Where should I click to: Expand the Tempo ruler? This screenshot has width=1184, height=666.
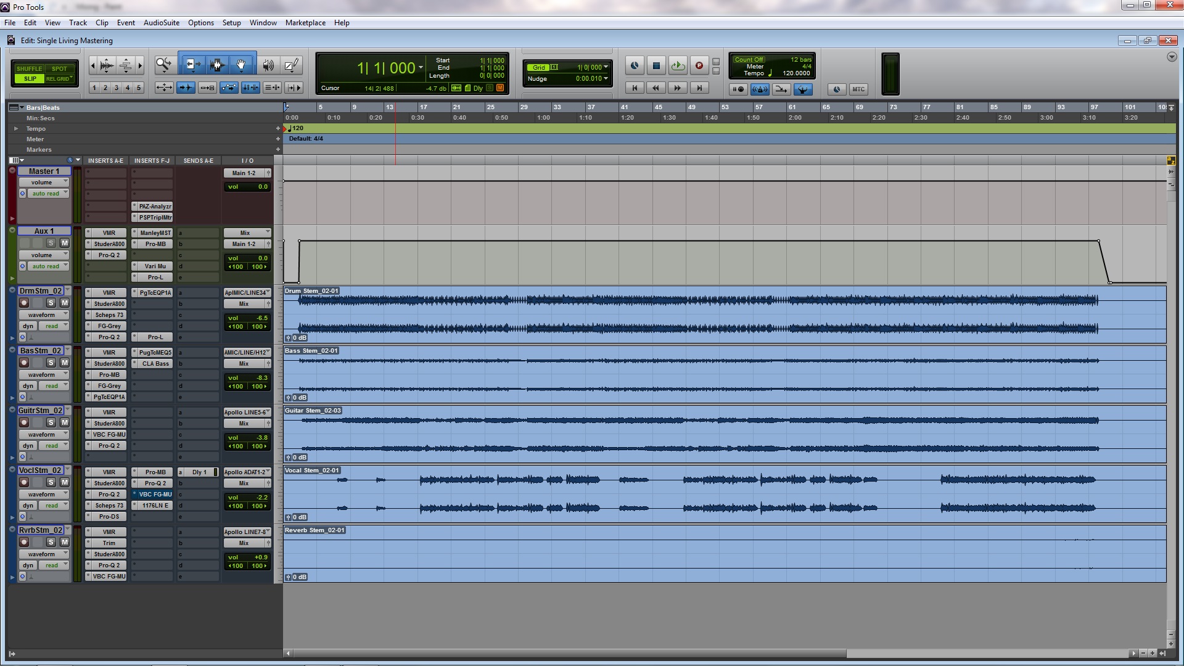(x=16, y=128)
